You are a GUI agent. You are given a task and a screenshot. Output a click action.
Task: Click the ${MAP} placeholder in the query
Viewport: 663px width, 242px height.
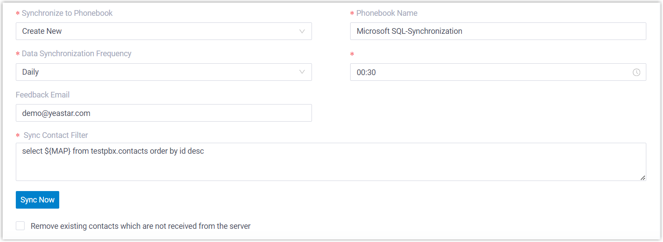57,151
